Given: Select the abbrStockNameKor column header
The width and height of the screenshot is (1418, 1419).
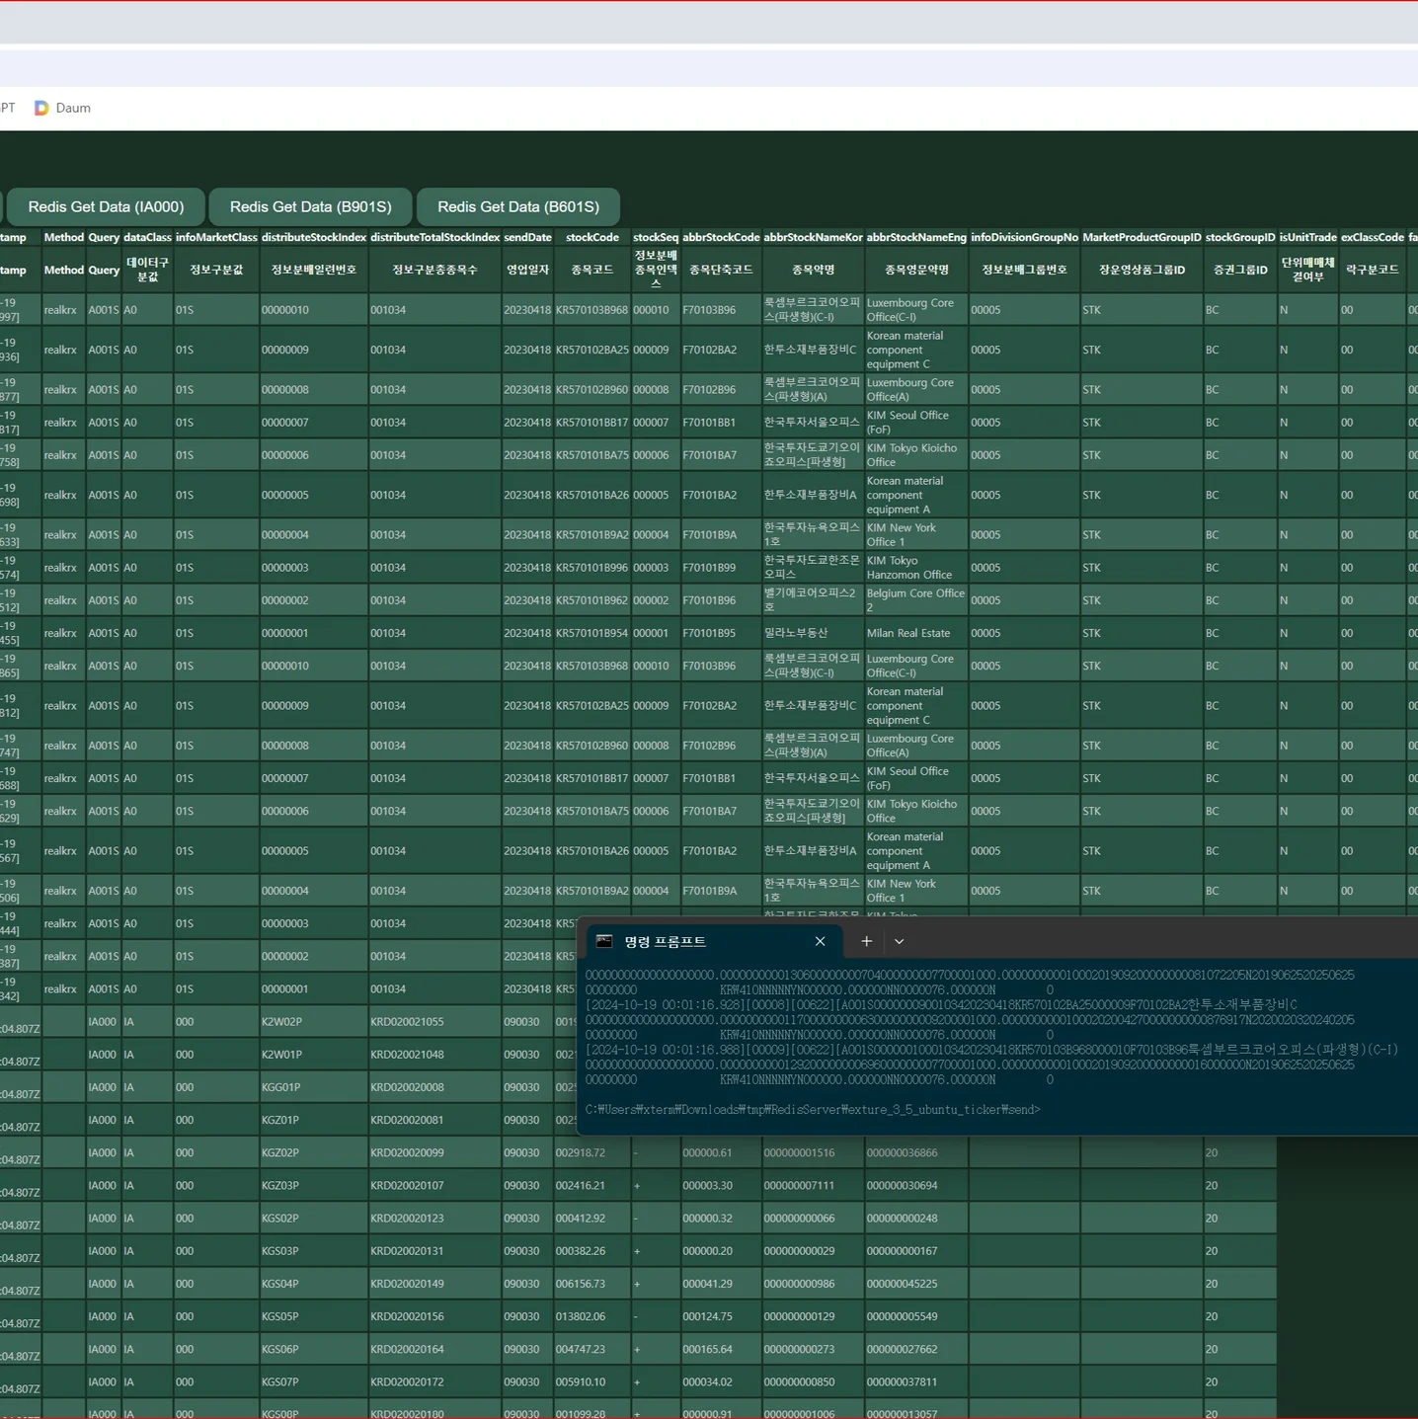Looking at the screenshot, I should click(x=813, y=237).
